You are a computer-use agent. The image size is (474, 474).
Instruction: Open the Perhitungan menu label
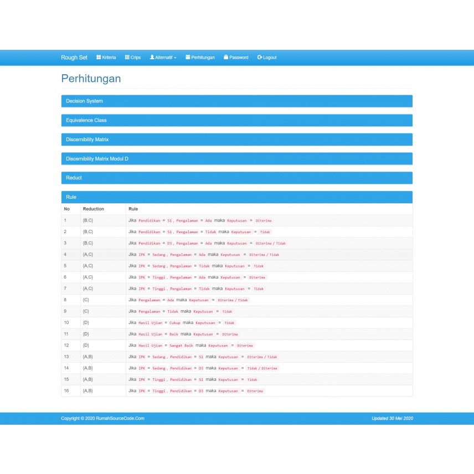click(203, 58)
